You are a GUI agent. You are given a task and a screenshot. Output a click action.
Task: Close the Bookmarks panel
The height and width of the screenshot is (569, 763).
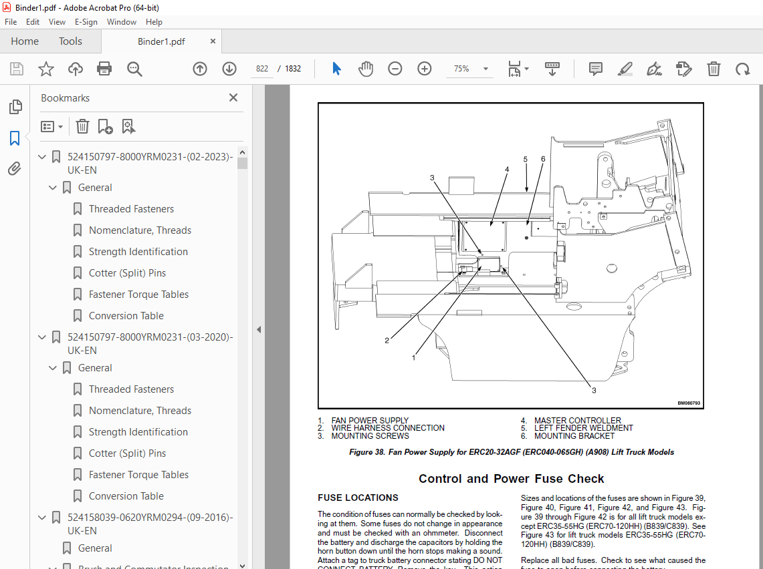click(233, 98)
